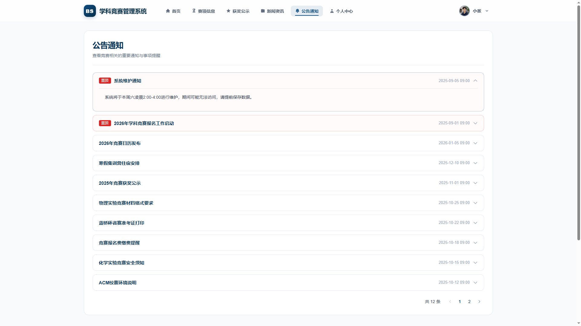
Task: Click the medal icon beside 赛项信息
Action: click(194, 11)
